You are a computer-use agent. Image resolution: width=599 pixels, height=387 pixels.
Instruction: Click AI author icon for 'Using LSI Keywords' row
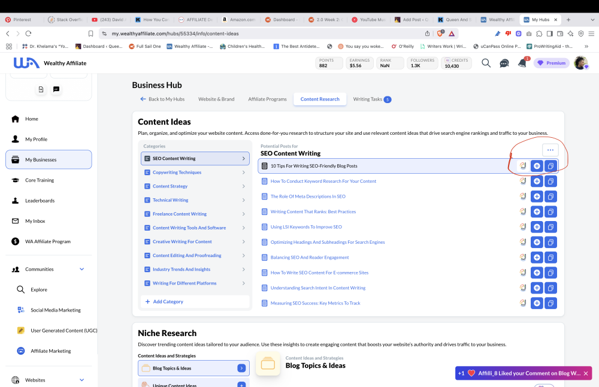coord(522,227)
